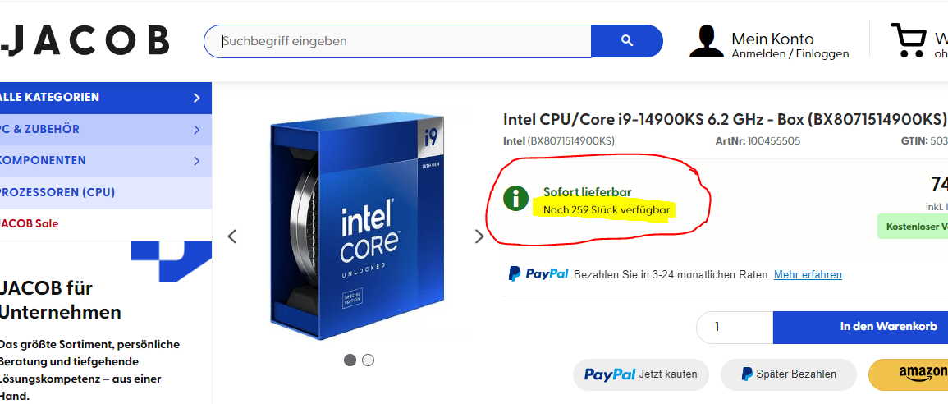The height and width of the screenshot is (404, 948).
Task: Click PayPal Jetzt kaufen button
Action: point(640,374)
